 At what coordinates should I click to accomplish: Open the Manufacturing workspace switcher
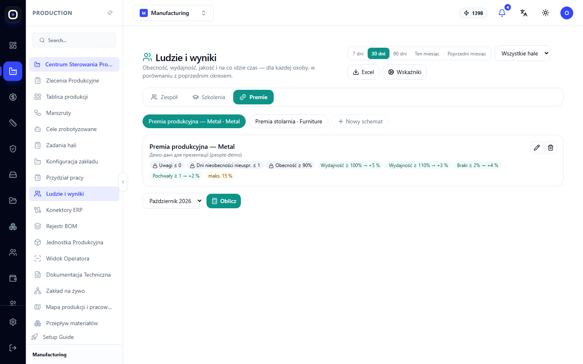point(173,13)
